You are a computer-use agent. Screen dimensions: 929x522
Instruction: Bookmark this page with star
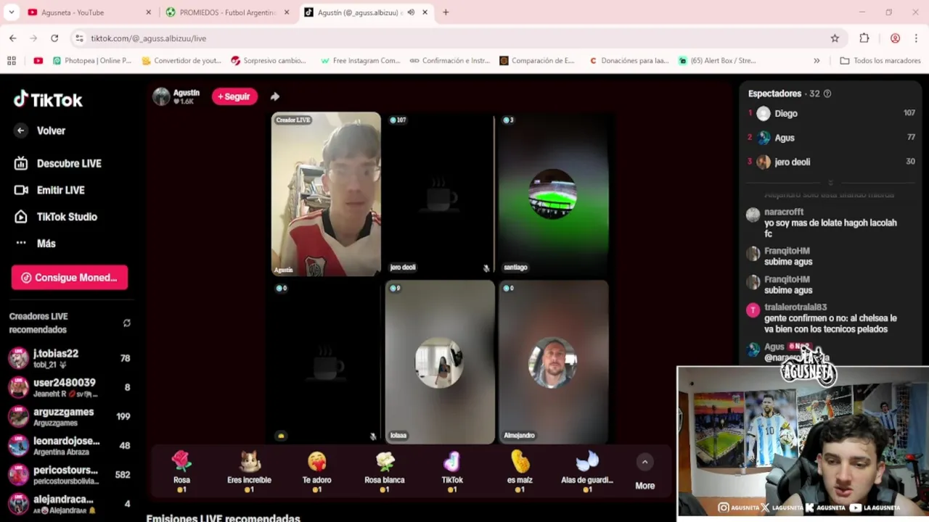point(835,38)
